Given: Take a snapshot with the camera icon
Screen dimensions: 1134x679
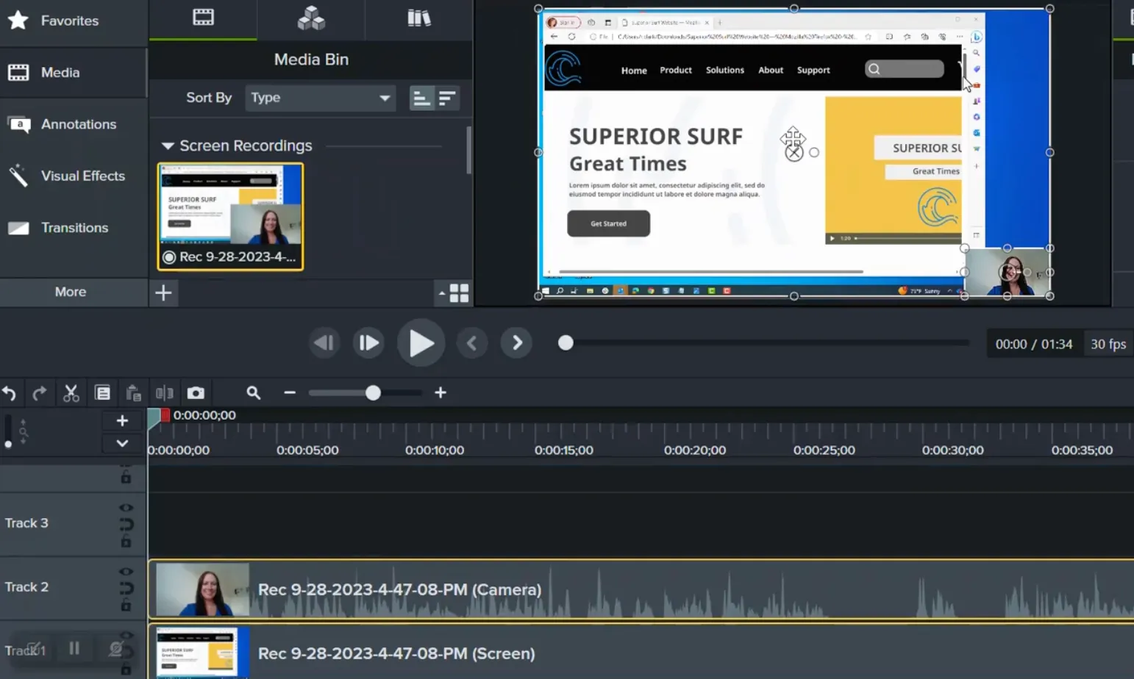Looking at the screenshot, I should coord(196,393).
